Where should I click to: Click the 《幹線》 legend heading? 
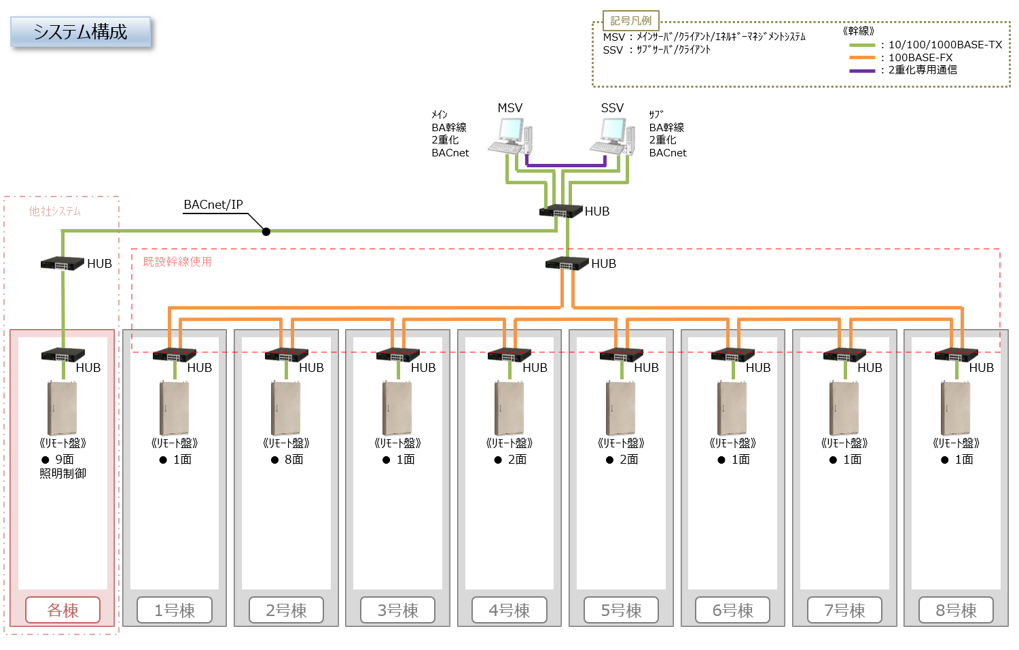859,31
